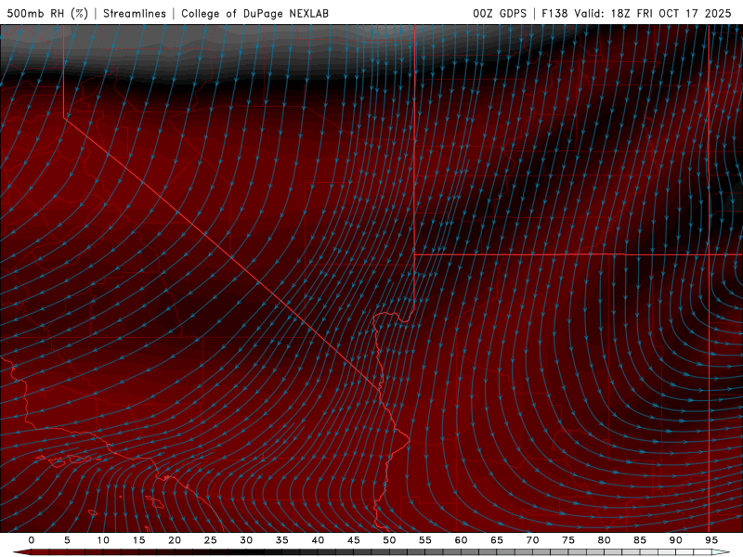Viewport: 743px width, 557px height.
Task: Select the 80 label on the color scale
Action: pyautogui.click(x=604, y=540)
